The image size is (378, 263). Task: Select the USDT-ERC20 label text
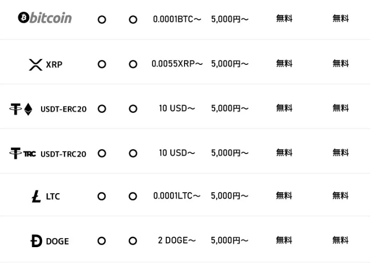[63, 109]
